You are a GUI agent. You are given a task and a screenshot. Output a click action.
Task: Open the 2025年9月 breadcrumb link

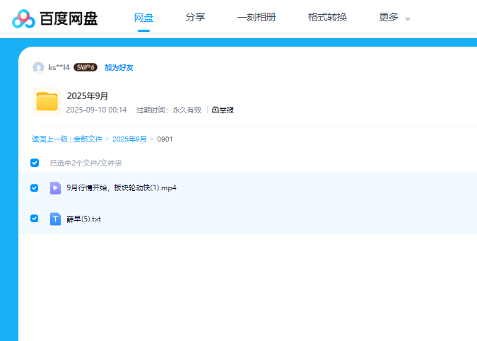point(129,139)
